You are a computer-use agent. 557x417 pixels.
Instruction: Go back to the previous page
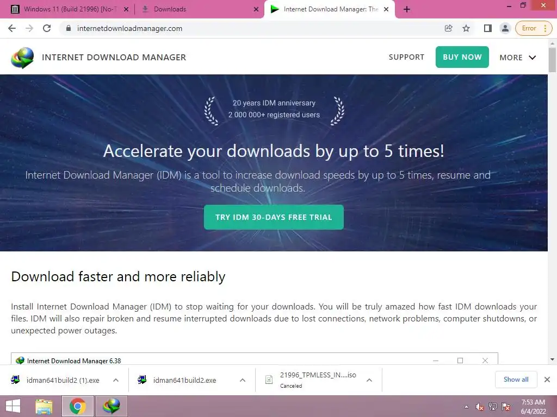[12, 28]
